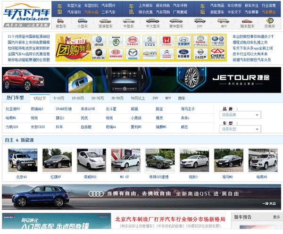Click the JETOUR 捷途 banner ad
The width and height of the screenshot is (283, 234).
tap(141, 80)
